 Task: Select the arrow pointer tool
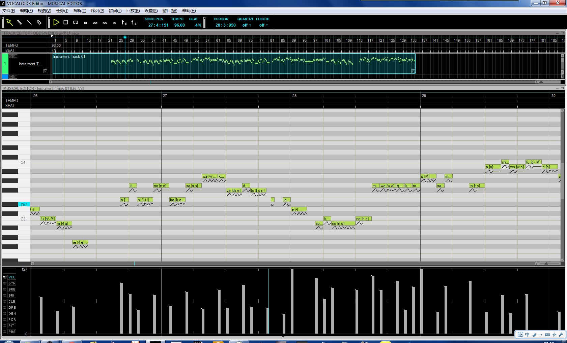click(x=9, y=23)
